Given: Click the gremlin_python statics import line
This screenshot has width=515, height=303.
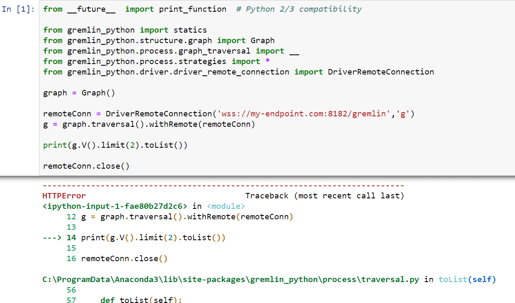Looking at the screenshot, I should coord(124,30).
